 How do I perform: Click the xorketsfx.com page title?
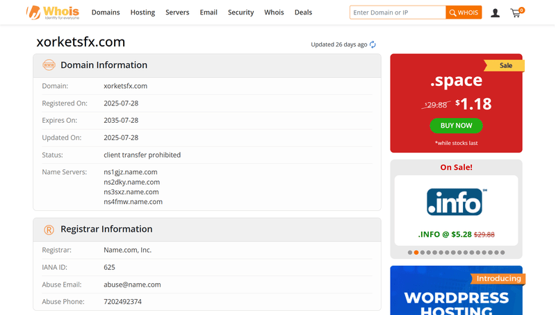click(x=81, y=42)
